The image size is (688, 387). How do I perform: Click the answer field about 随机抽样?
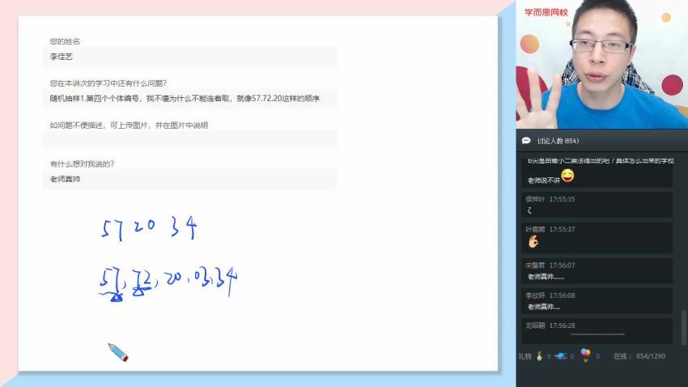point(190,98)
